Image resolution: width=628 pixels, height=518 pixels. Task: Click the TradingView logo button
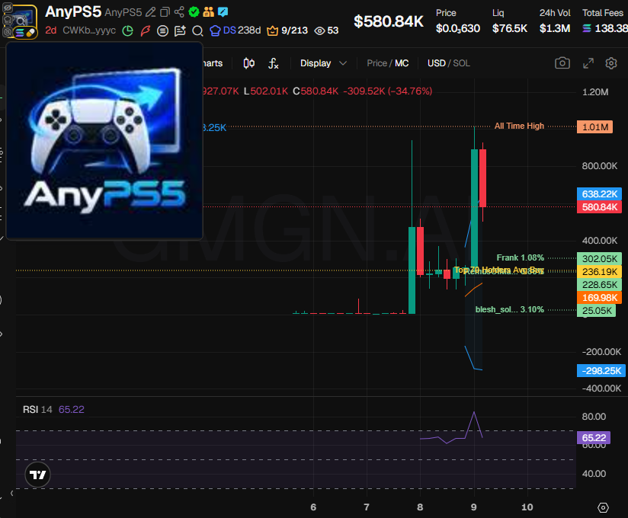pos(37,475)
